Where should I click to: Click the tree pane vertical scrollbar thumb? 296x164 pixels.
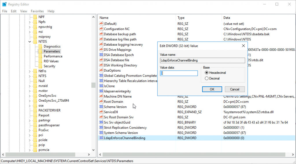93,85
